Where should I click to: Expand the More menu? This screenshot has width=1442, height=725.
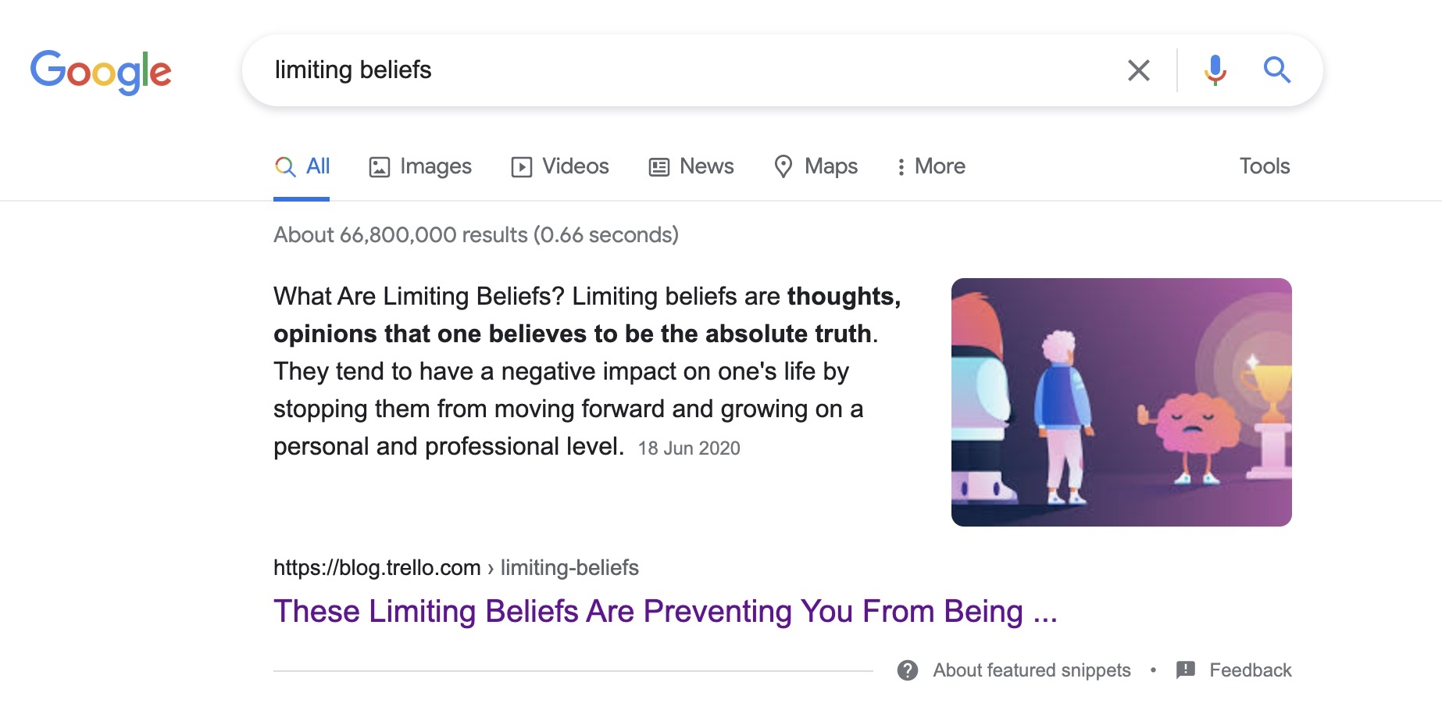pyautogui.click(x=931, y=166)
